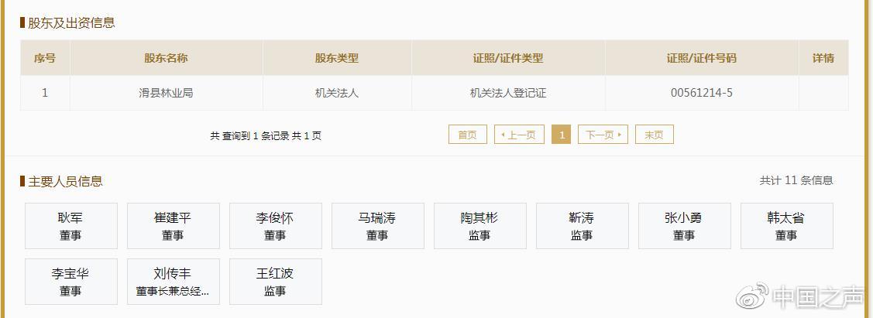Click the Weibo logo watermark icon
The width and height of the screenshot is (873, 318).
(751, 295)
